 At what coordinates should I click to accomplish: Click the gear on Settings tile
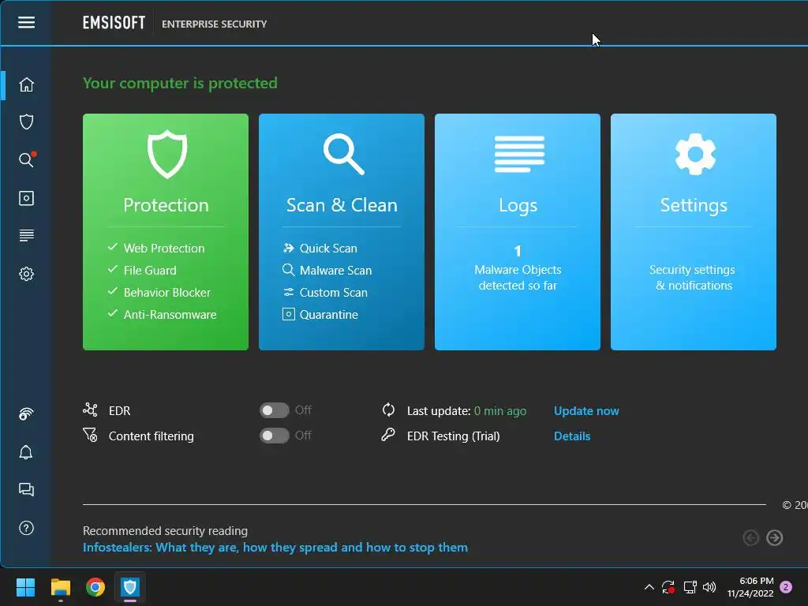point(694,154)
